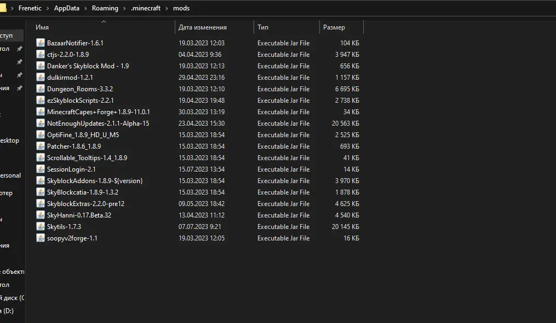Select the SessionLogin-2.1 jar icon
The height and width of the screenshot is (323, 556).
click(x=41, y=169)
